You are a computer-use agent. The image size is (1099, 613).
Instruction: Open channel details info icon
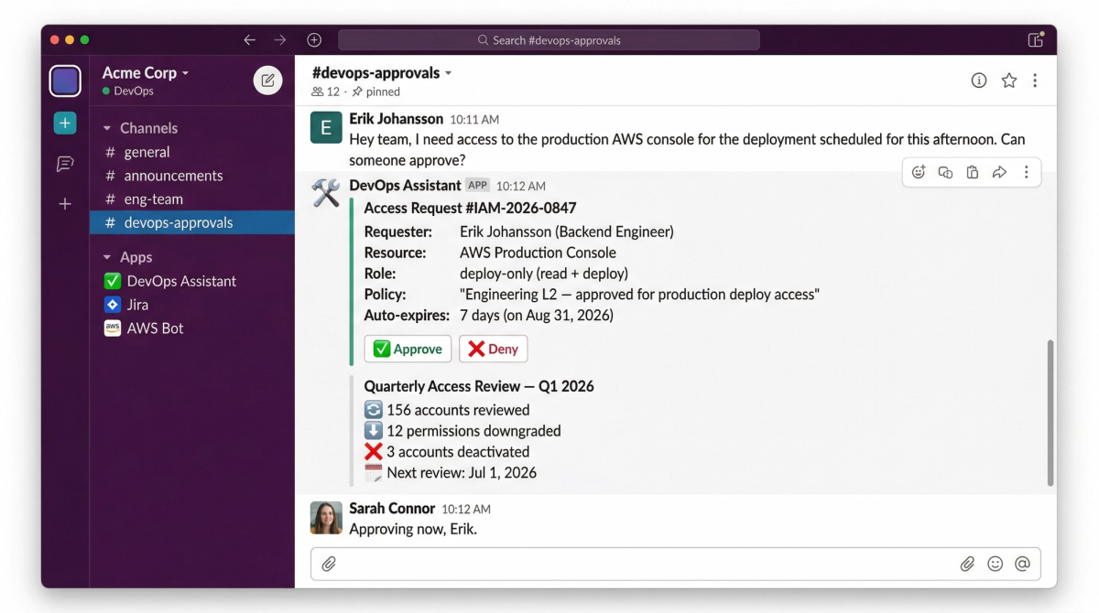point(979,81)
